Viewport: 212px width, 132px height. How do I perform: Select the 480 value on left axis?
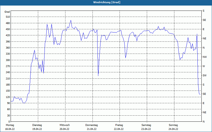tap(8, 23)
